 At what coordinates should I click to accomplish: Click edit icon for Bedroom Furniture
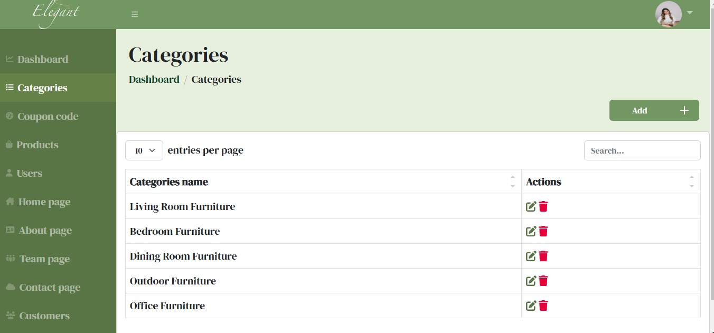tap(531, 232)
